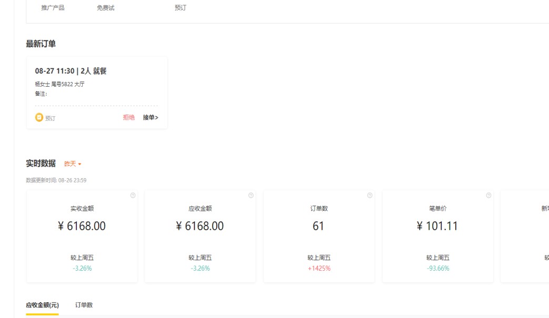Screen dimensions: 549x318
Task: Switch to 应收金额(元) chart tab
Action: [x=42, y=305]
